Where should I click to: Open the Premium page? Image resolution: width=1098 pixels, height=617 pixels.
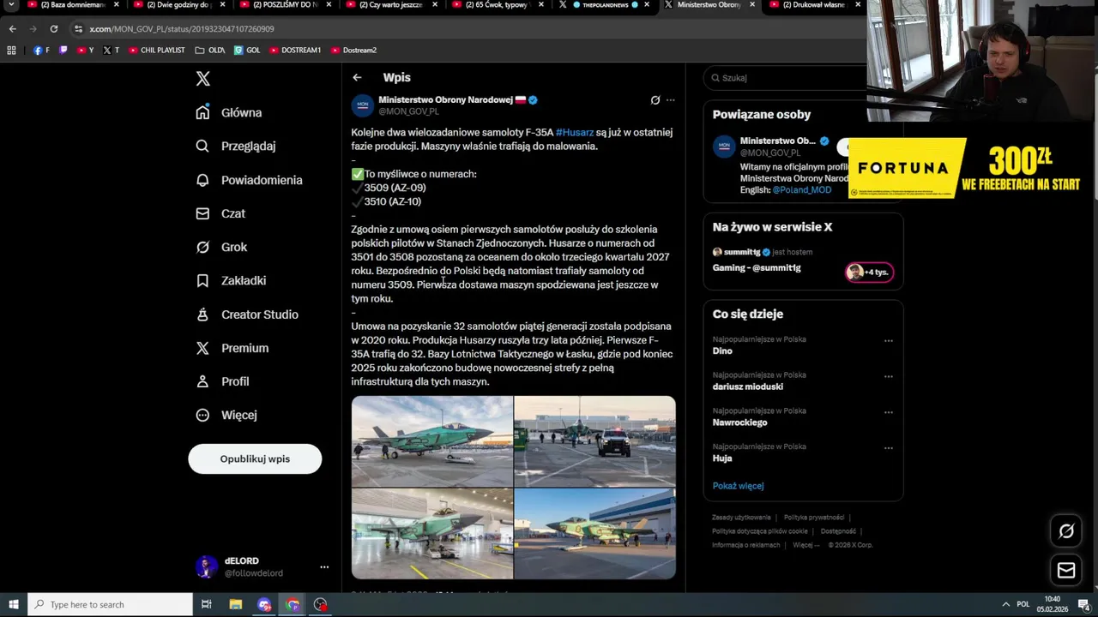click(x=232, y=348)
